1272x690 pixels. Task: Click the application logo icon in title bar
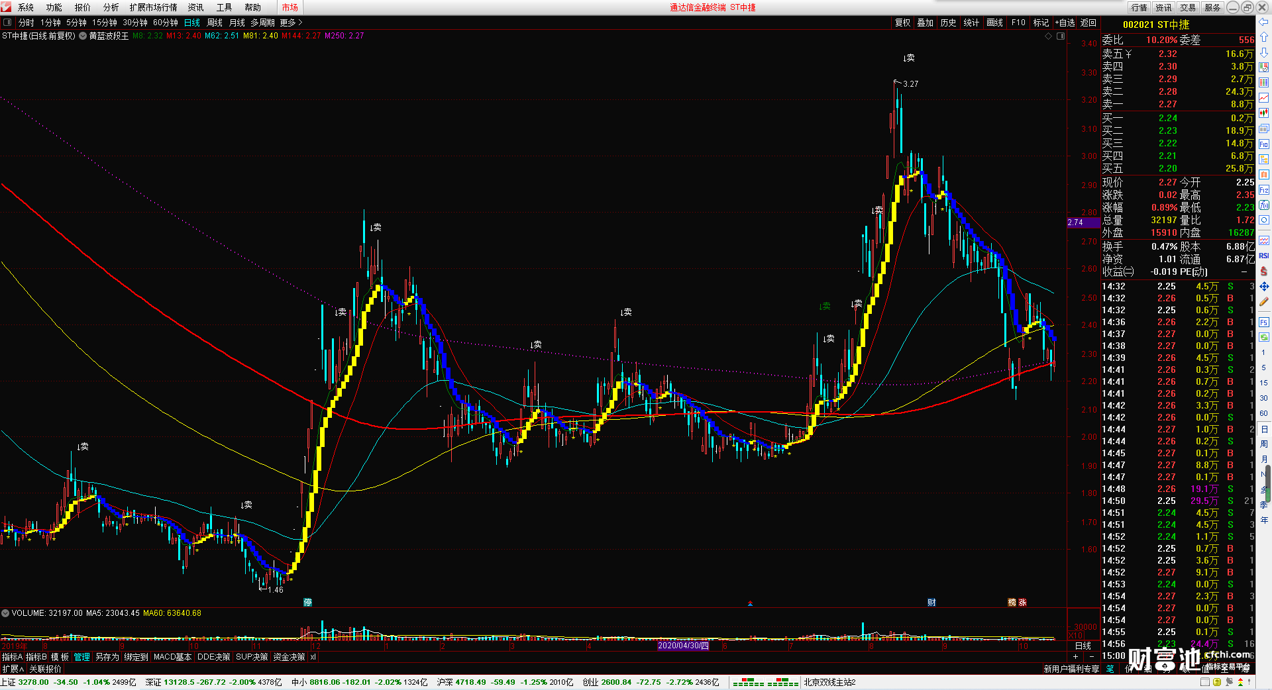(6, 7)
